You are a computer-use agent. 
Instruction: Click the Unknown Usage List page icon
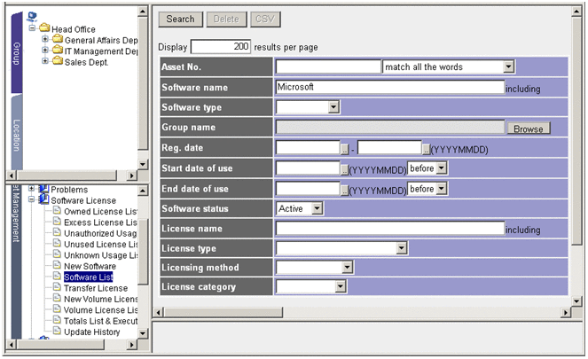click(57, 254)
